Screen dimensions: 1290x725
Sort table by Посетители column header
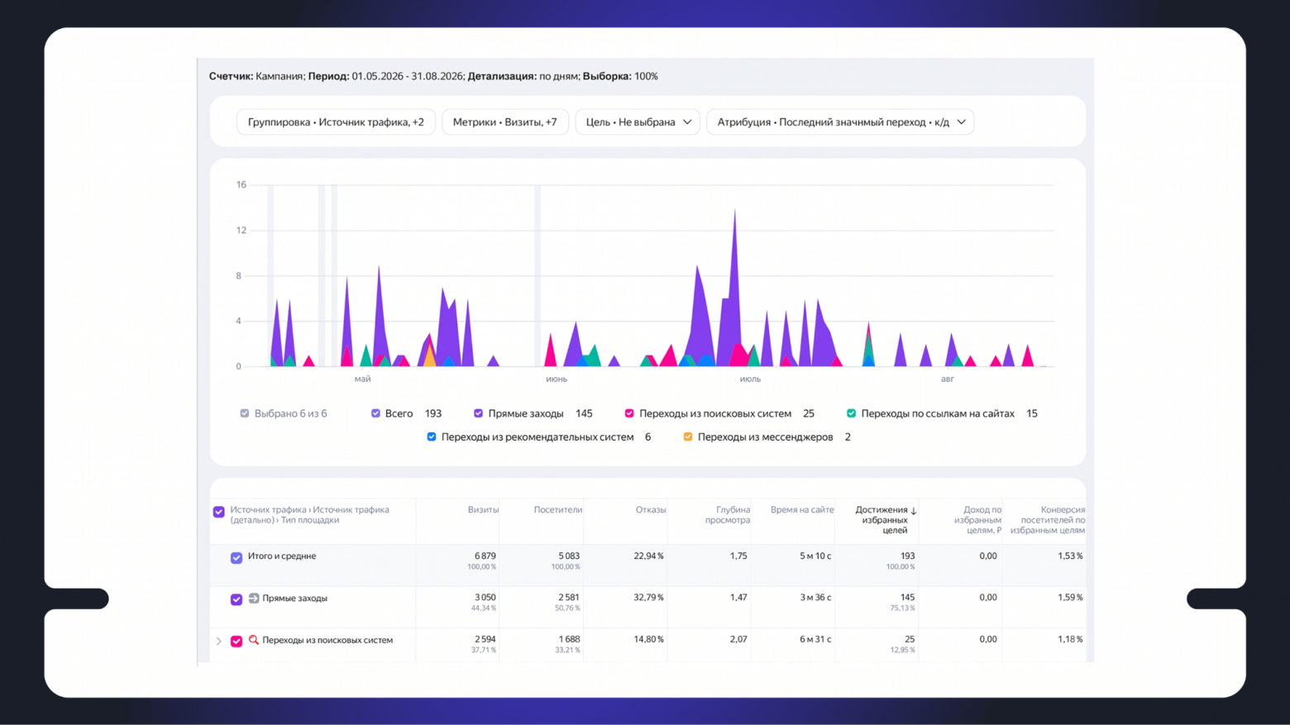(558, 510)
